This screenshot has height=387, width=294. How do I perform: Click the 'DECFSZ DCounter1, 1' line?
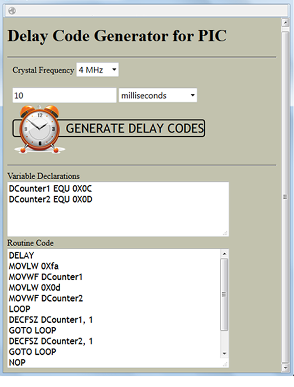[x=51, y=320]
